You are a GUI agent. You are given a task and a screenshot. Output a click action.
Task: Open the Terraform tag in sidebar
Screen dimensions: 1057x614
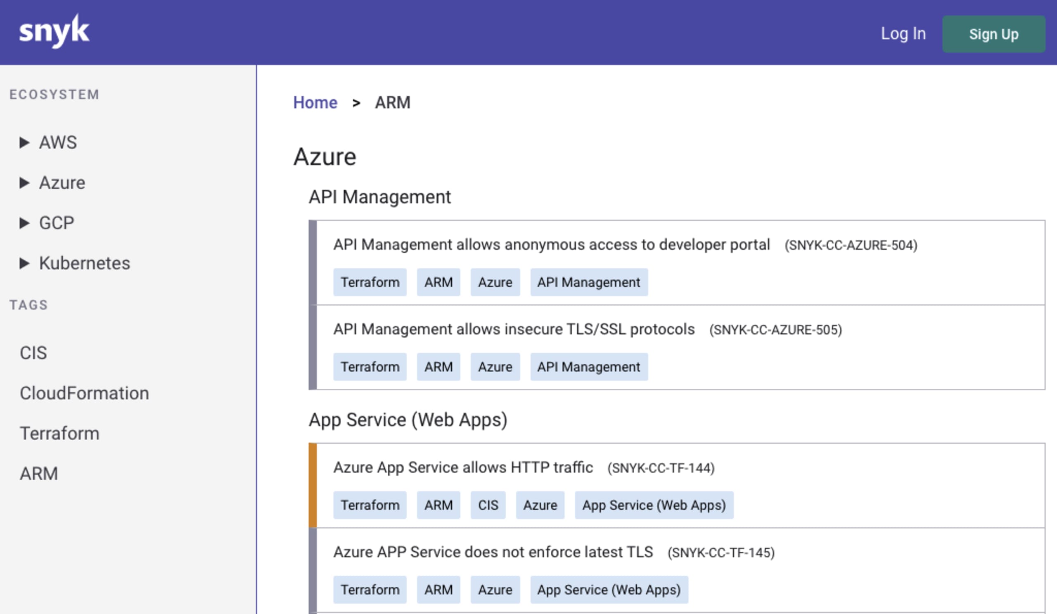point(59,433)
